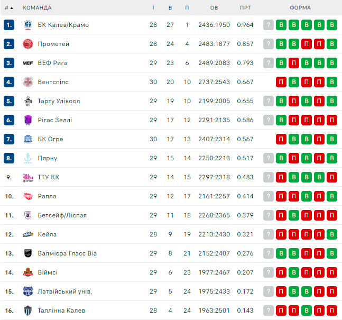Click the ТТУ КК team logo
The width and height of the screenshot is (342, 320).
(x=28, y=177)
